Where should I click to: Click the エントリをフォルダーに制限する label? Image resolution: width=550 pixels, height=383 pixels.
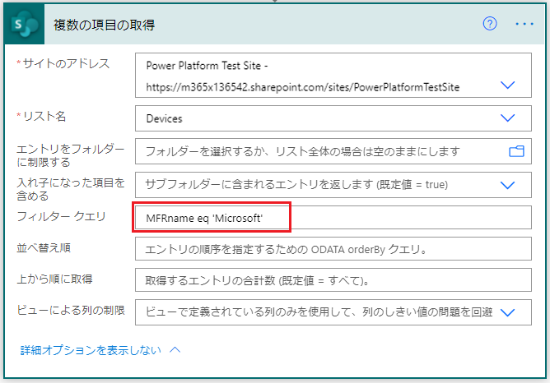pyautogui.click(x=71, y=155)
